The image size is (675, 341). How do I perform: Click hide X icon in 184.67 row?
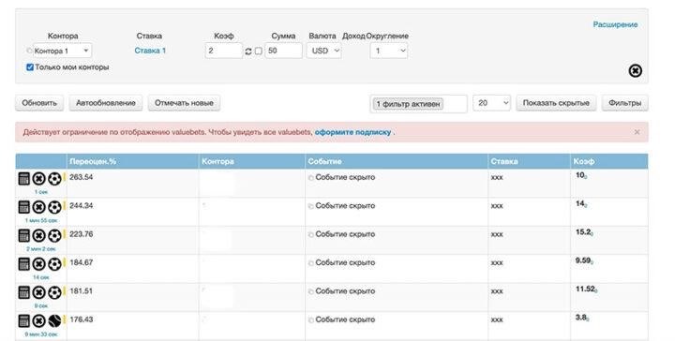pyautogui.click(x=39, y=264)
